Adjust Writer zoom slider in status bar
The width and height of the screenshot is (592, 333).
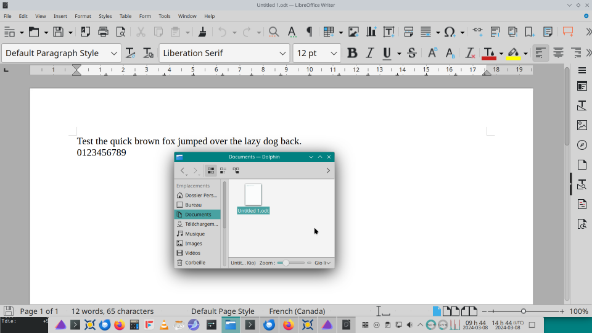pyautogui.click(x=524, y=311)
